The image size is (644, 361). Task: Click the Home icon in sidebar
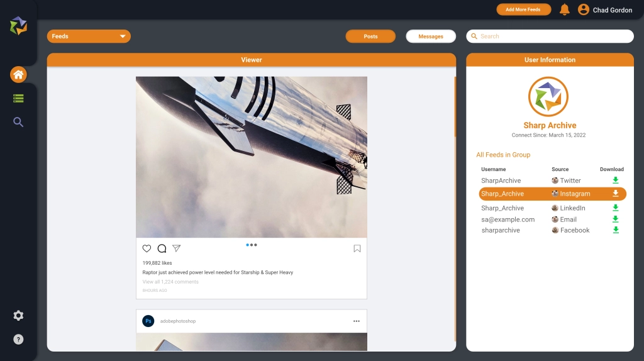point(18,75)
